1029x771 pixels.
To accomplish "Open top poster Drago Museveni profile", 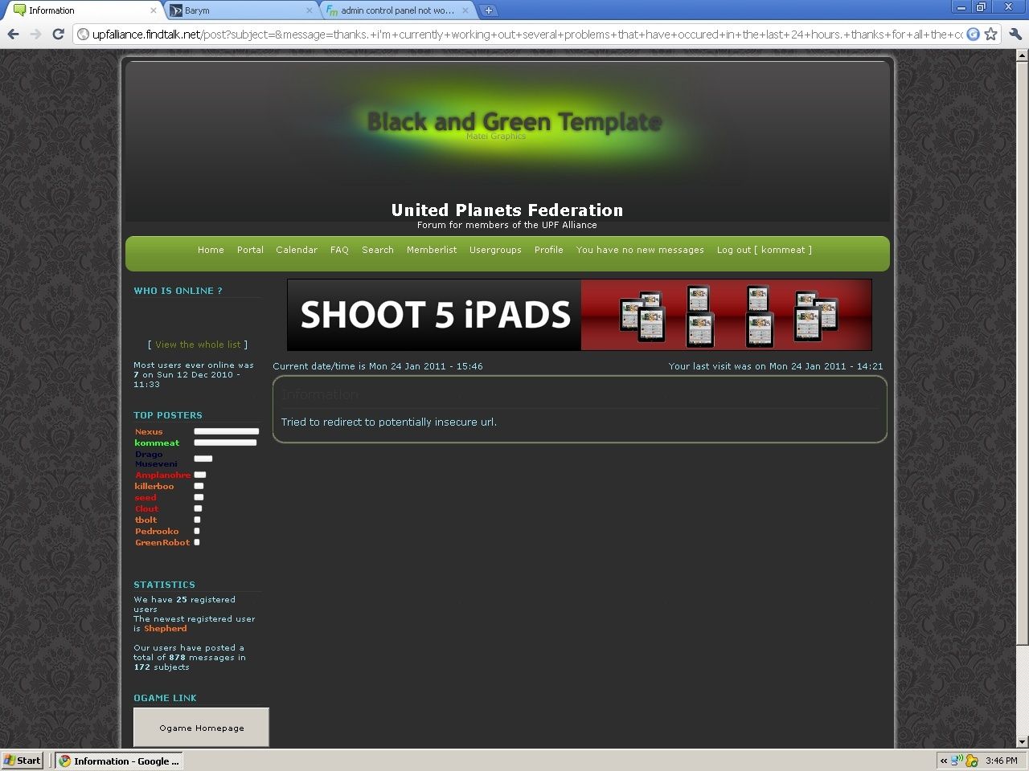I will click(x=156, y=459).
